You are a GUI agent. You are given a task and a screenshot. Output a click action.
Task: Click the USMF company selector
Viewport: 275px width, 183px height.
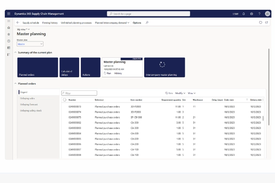click(236, 14)
